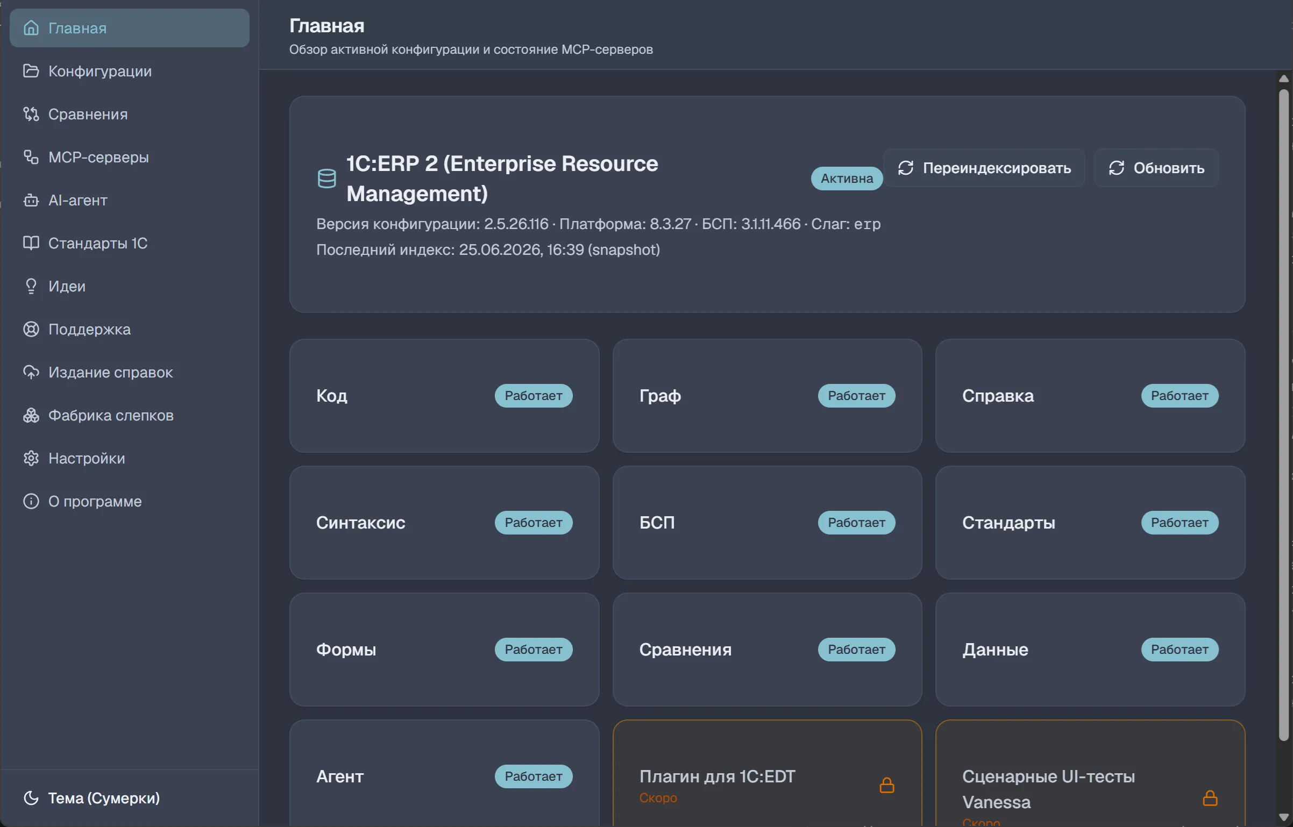Click the Активна status badge
The width and height of the screenshot is (1293, 827).
pos(847,179)
